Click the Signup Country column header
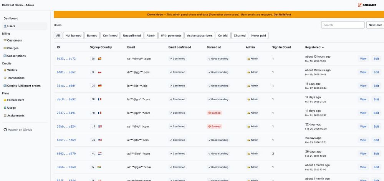This screenshot has width=384, height=181. [101, 47]
